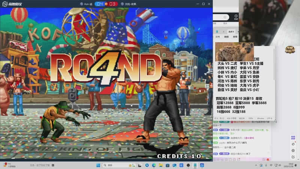The width and height of the screenshot is (300, 169).
Task: Click the red score 03 indicator
Action: coord(112,4)
